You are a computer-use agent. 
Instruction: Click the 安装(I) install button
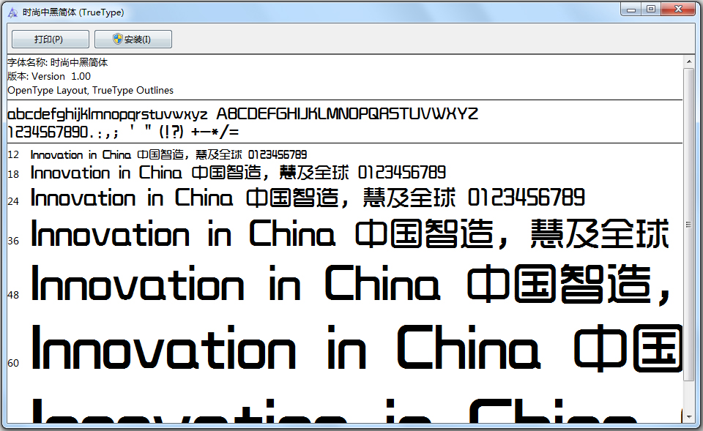(x=133, y=39)
